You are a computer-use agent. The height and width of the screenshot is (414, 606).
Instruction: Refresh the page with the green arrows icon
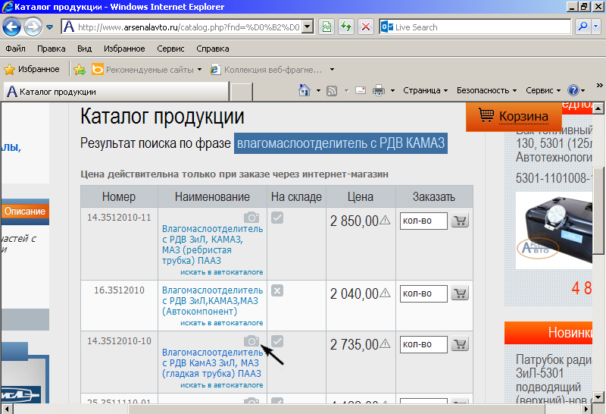point(346,27)
